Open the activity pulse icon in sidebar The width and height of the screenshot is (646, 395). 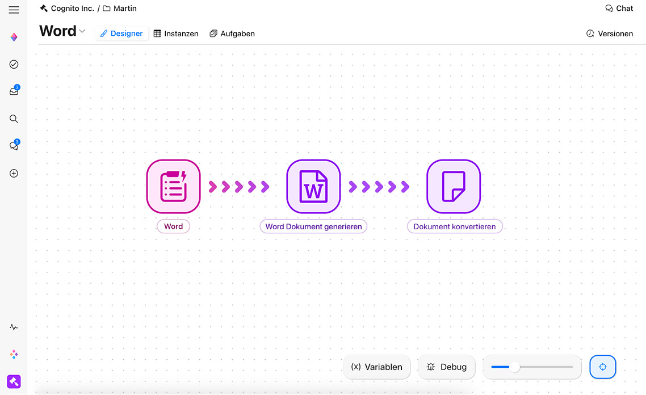14,327
